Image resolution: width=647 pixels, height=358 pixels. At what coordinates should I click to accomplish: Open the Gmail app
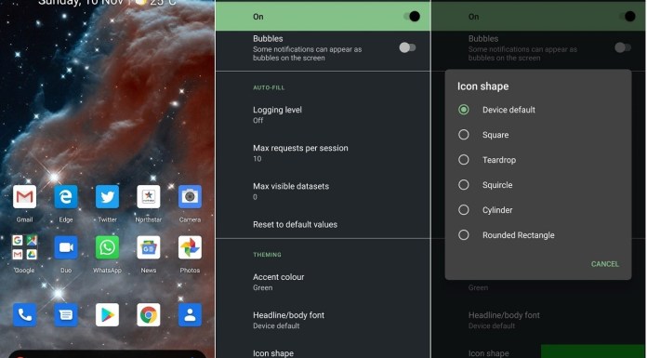point(24,196)
